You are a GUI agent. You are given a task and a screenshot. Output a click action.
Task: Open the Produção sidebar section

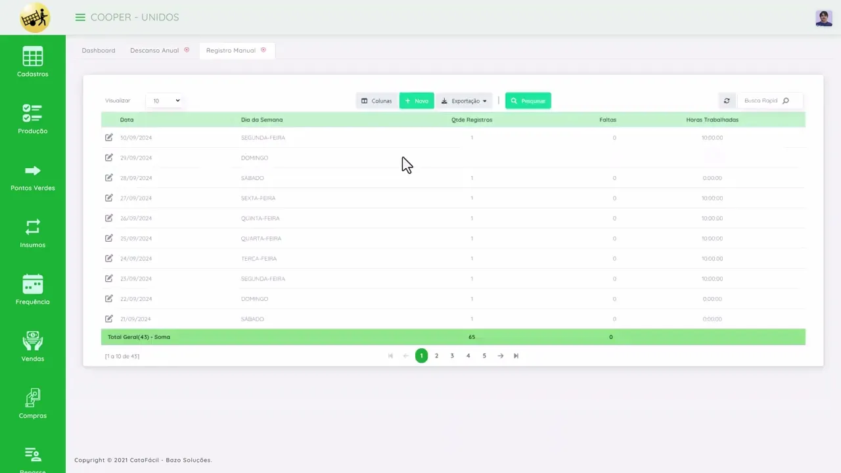[x=32, y=119]
